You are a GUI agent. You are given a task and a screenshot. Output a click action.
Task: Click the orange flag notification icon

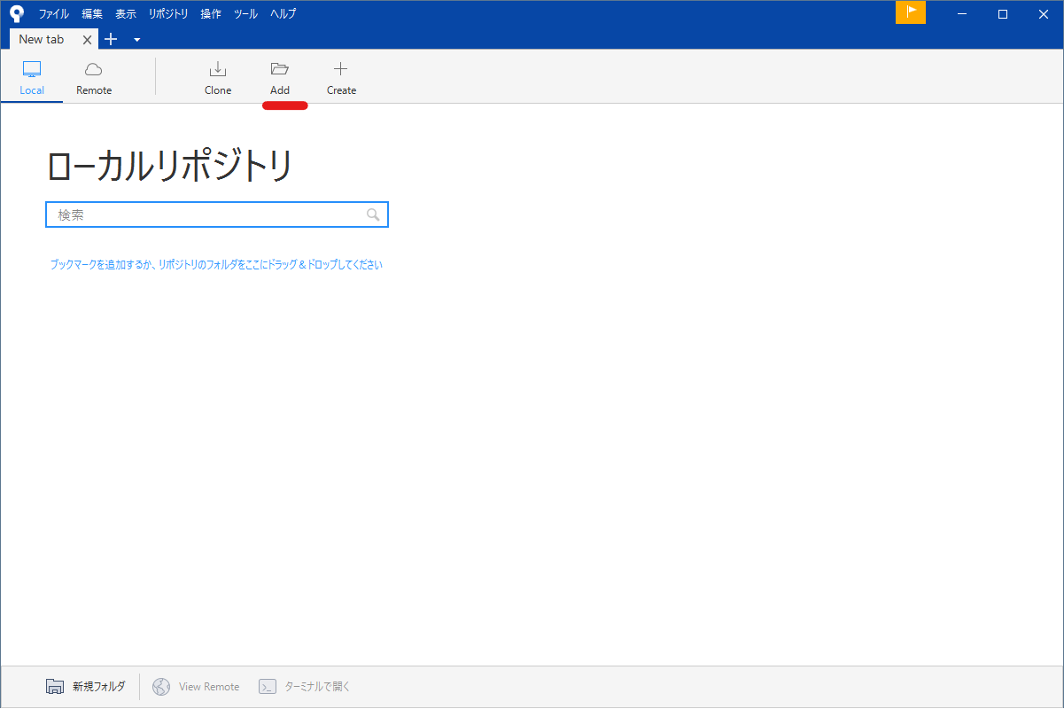coord(911,12)
